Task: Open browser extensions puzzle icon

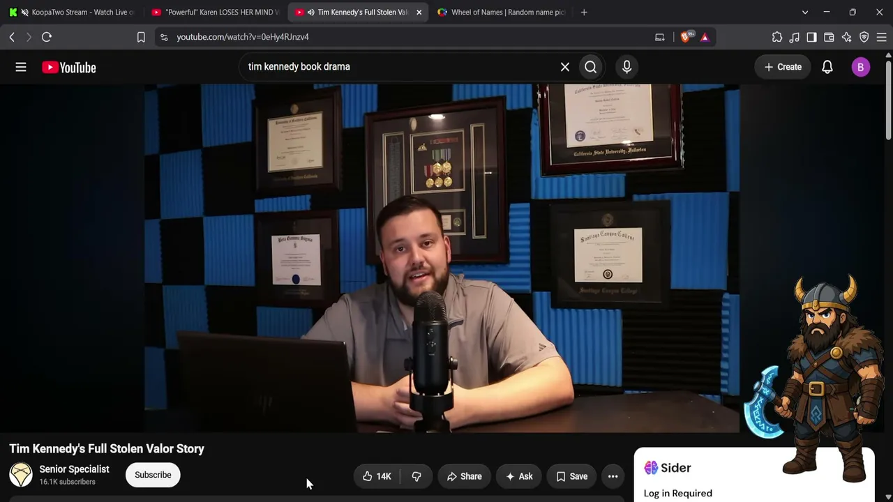Action: (x=777, y=37)
